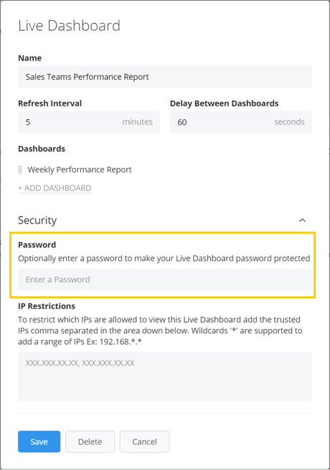Save the Live Dashboard settings
The width and height of the screenshot is (330, 470).
pos(39,441)
